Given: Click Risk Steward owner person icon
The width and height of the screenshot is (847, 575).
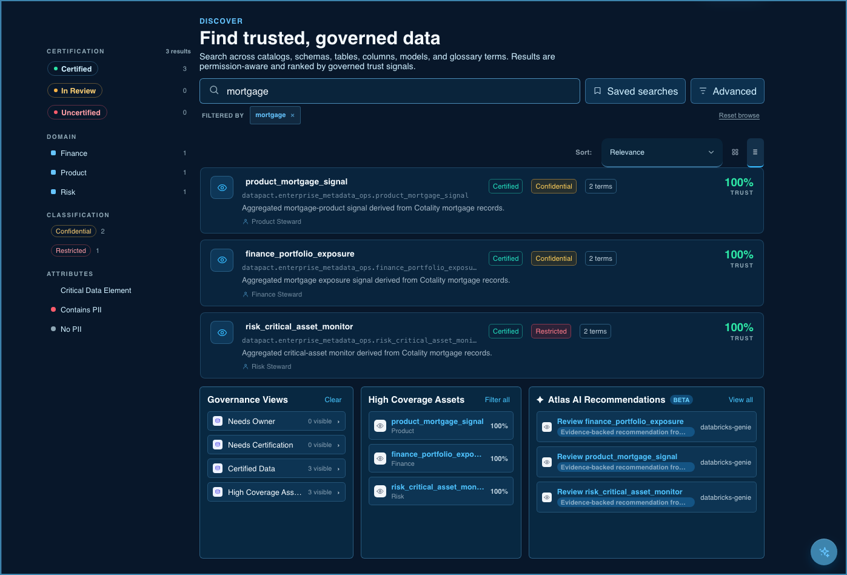Looking at the screenshot, I should pyautogui.click(x=246, y=367).
